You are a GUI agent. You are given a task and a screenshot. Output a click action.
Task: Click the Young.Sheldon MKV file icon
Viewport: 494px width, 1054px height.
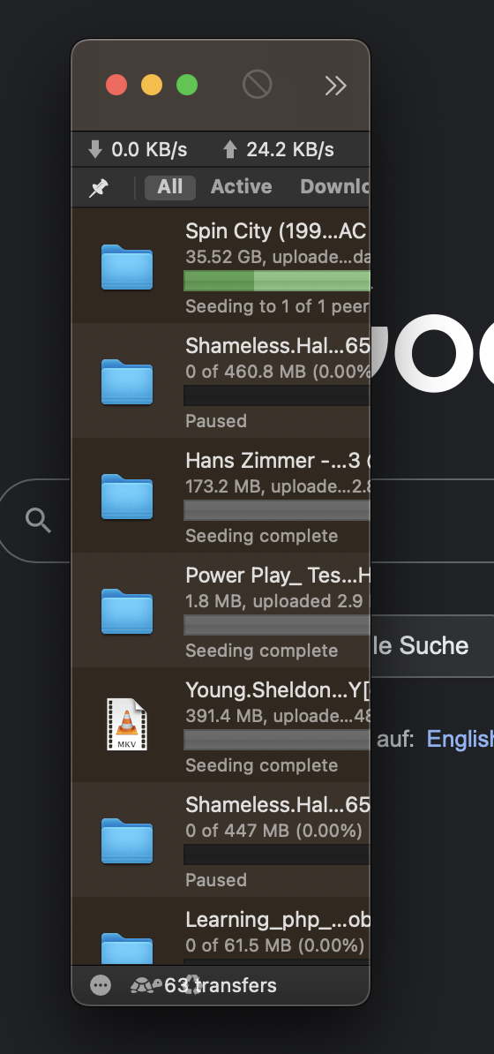(x=127, y=725)
